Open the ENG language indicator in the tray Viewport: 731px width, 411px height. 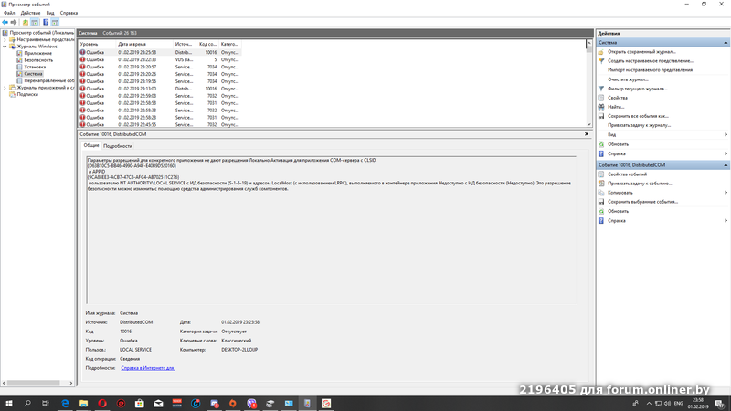pos(679,403)
